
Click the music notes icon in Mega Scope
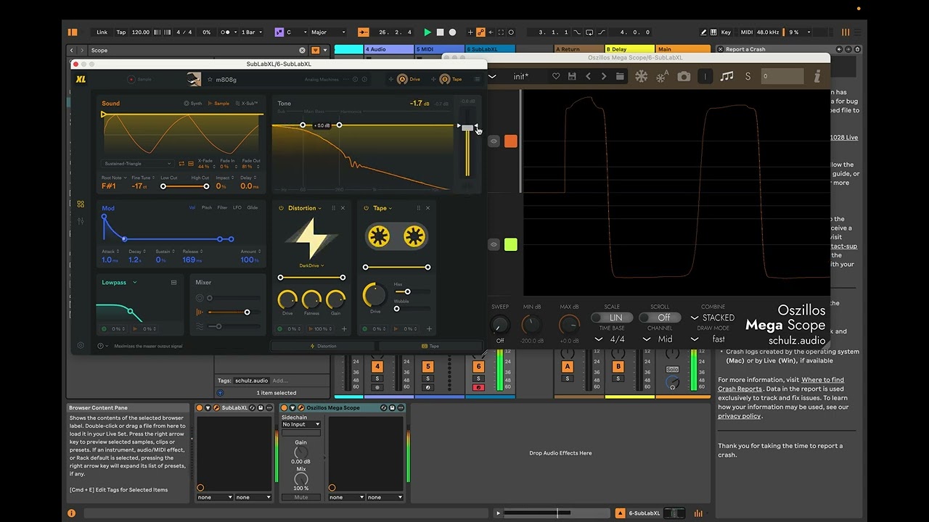coord(726,76)
